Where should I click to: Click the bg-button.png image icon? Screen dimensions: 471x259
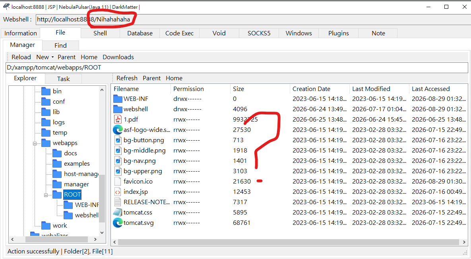tap(118, 140)
